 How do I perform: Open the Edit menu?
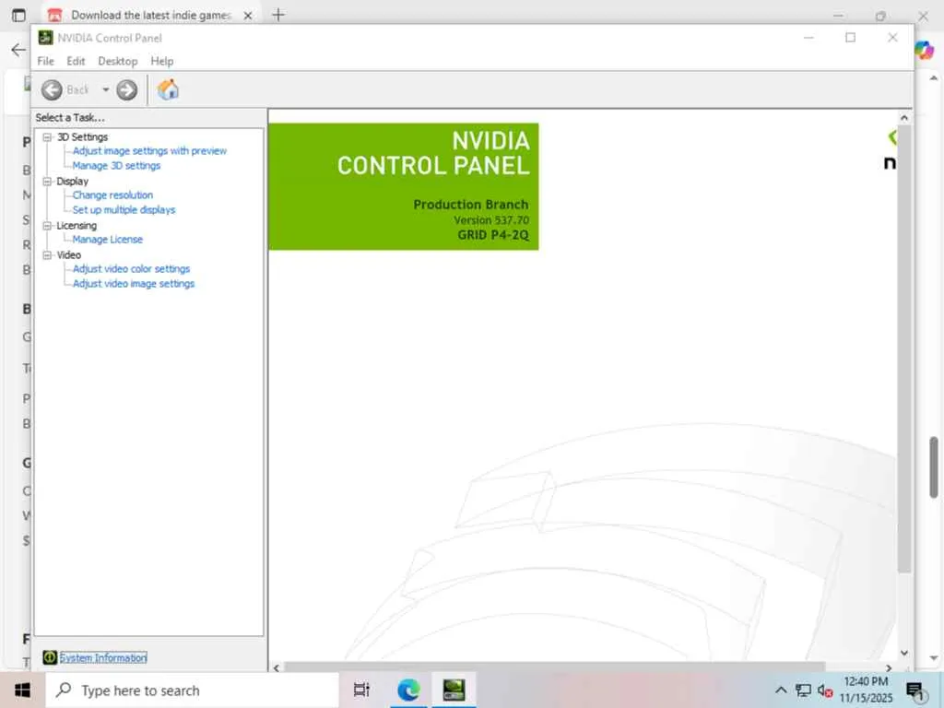point(76,61)
